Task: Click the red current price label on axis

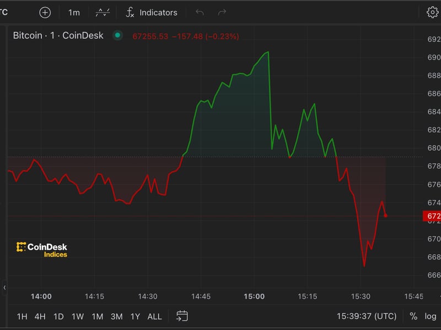Action: (432, 216)
